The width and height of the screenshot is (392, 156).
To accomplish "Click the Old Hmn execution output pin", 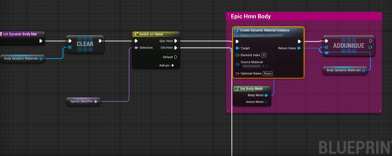I will [x=175, y=48].
